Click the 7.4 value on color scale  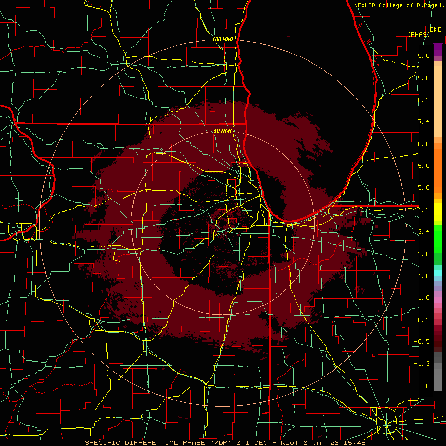point(424,122)
